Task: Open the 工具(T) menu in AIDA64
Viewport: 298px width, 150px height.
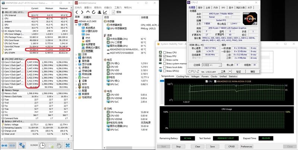Action: coord(118,7)
